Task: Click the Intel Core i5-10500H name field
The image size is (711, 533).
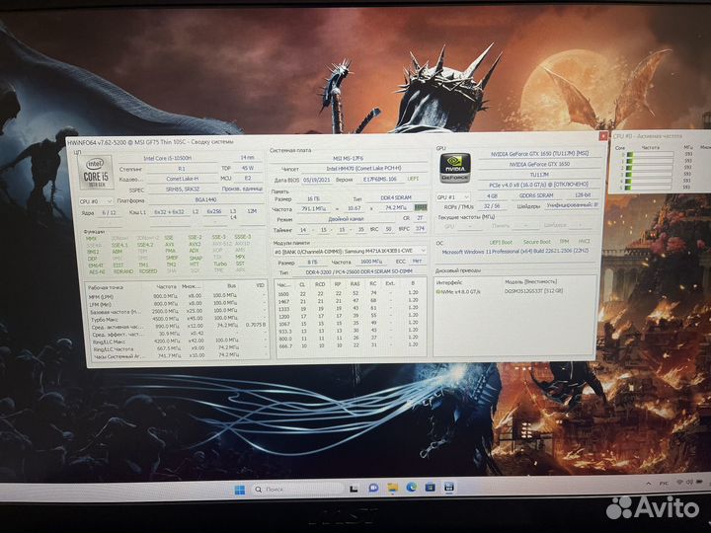Action: (x=168, y=158)
